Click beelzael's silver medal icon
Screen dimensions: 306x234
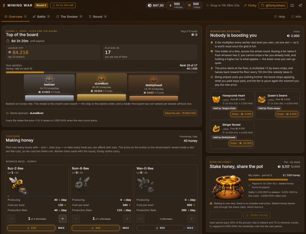pos(49,79)
